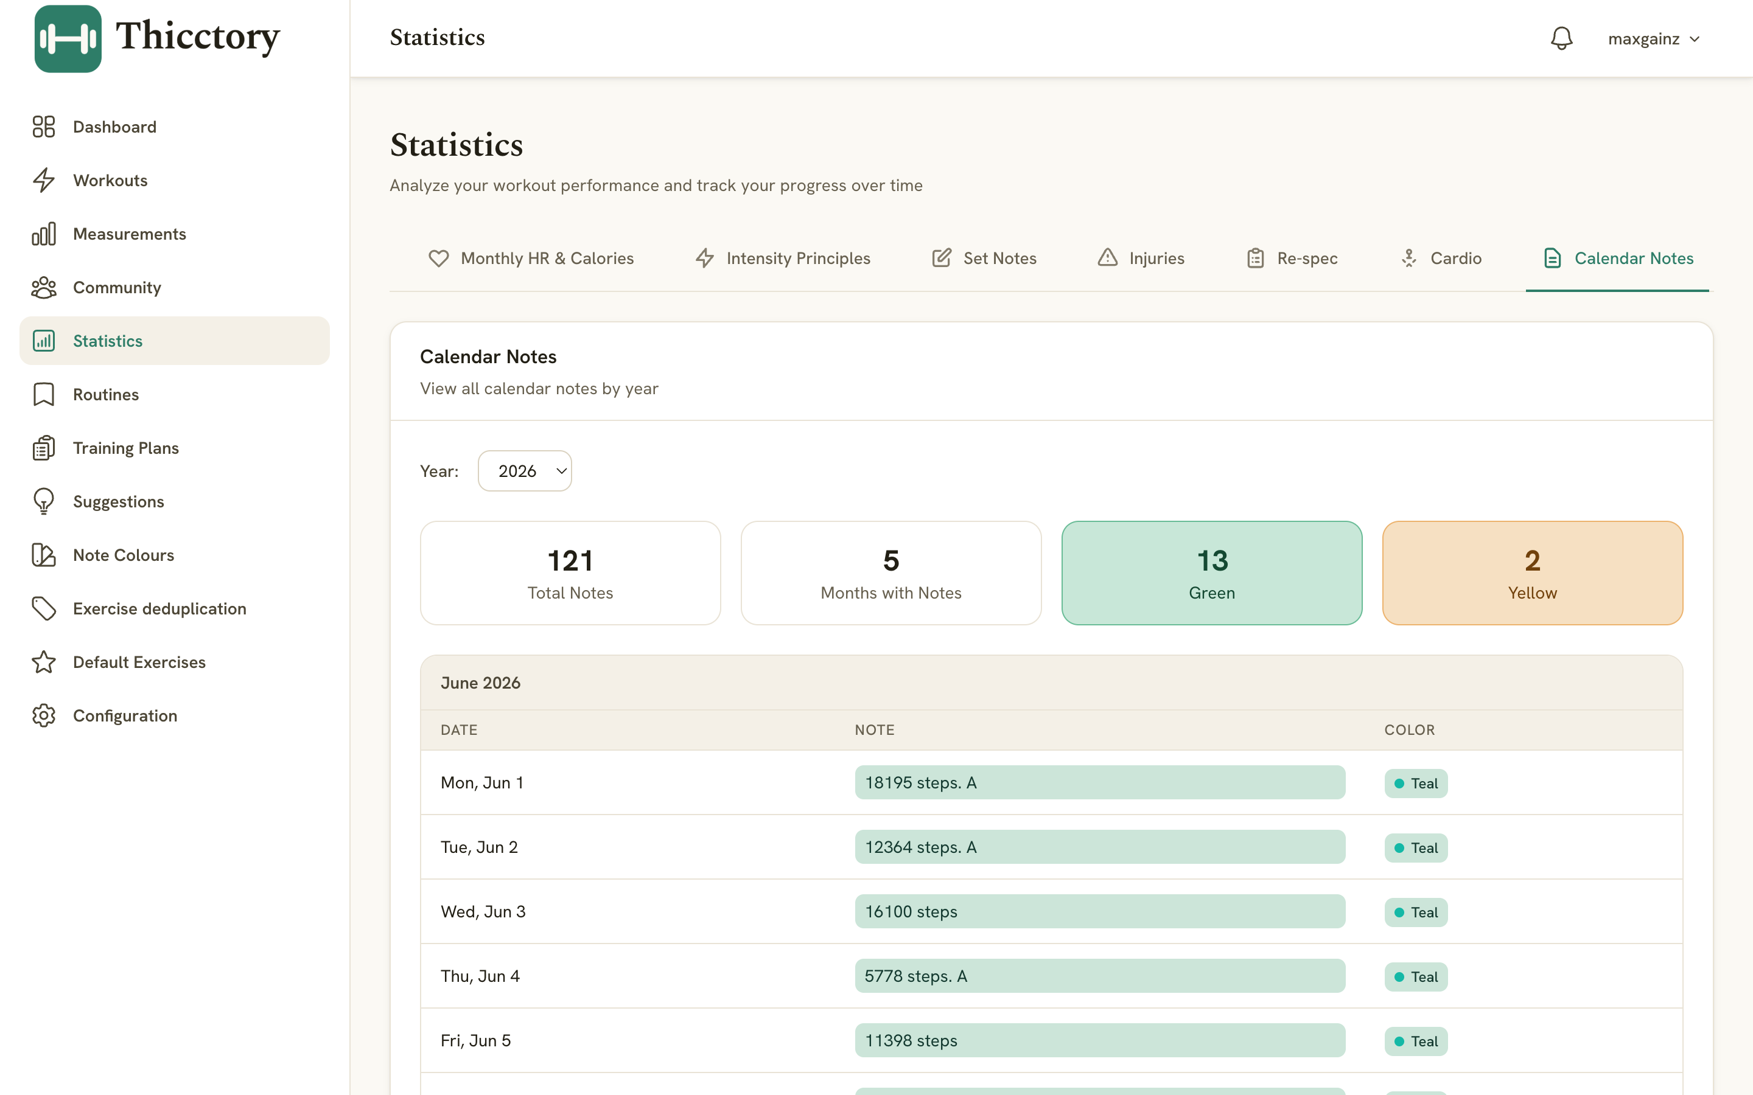
Task: Click the Suggestions lightbulb icon
Action: [43, 502]
